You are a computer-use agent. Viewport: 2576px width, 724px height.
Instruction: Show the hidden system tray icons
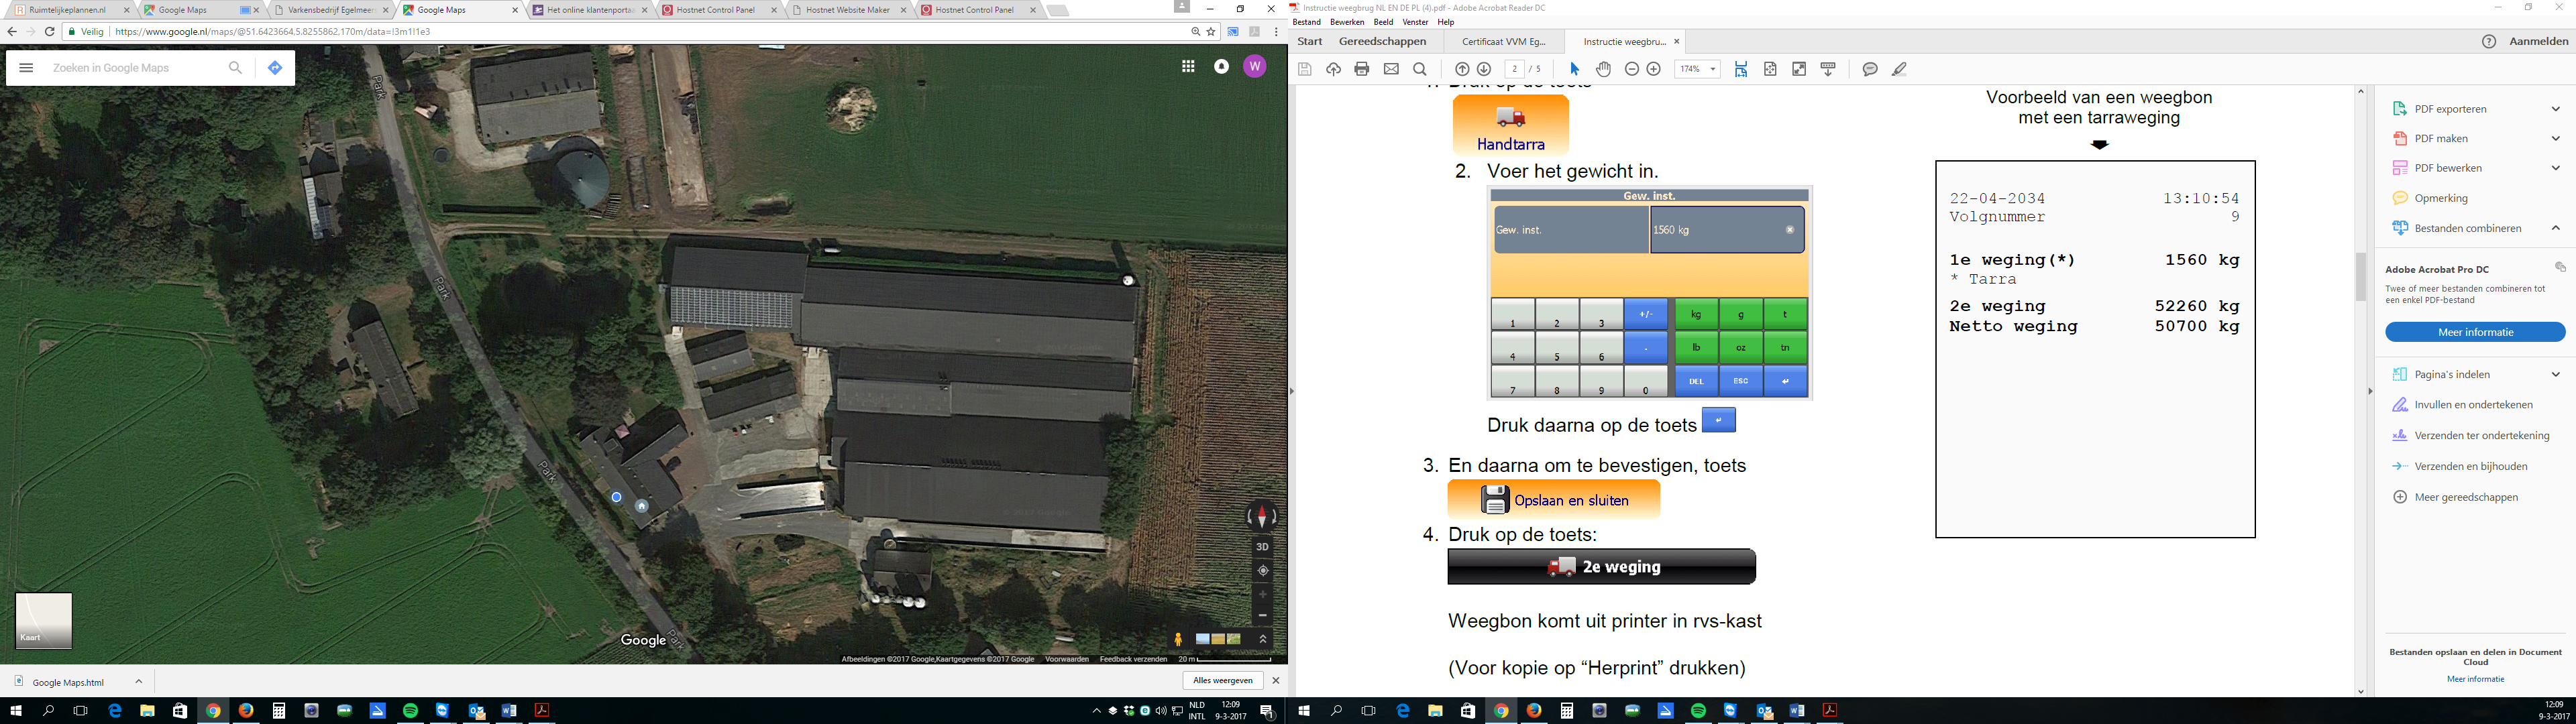point(1096,711)
